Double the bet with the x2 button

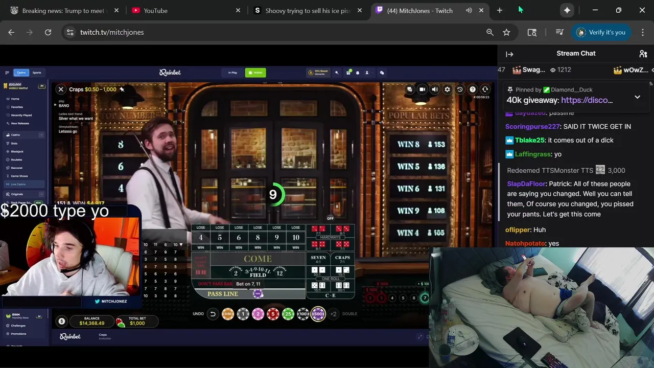tap(334, 314)
